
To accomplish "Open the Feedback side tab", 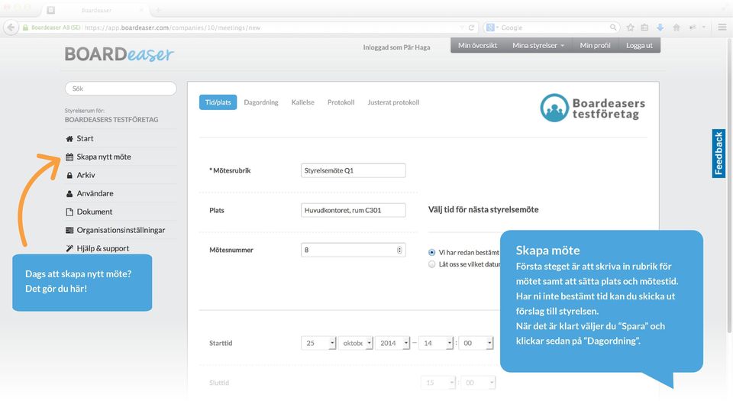I will tap(718, 154).
